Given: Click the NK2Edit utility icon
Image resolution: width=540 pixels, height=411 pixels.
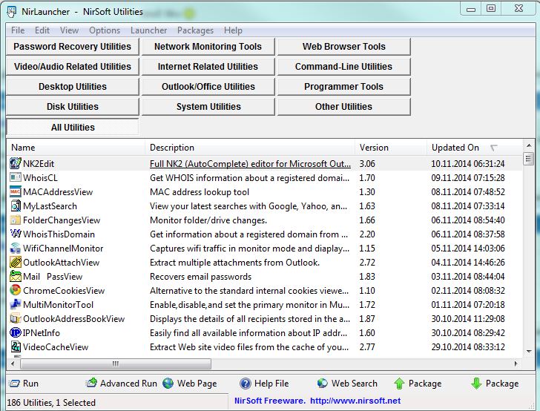Looking at the screenshot, I should click(x=16, y=163).
